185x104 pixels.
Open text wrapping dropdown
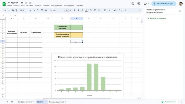(x=115, y=10)
